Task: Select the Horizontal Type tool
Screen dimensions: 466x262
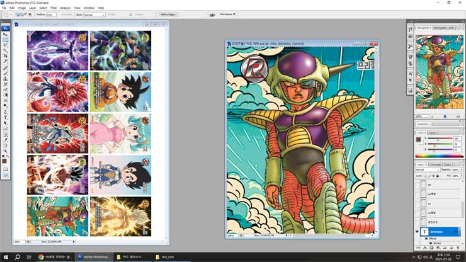Action: [5, 118]
